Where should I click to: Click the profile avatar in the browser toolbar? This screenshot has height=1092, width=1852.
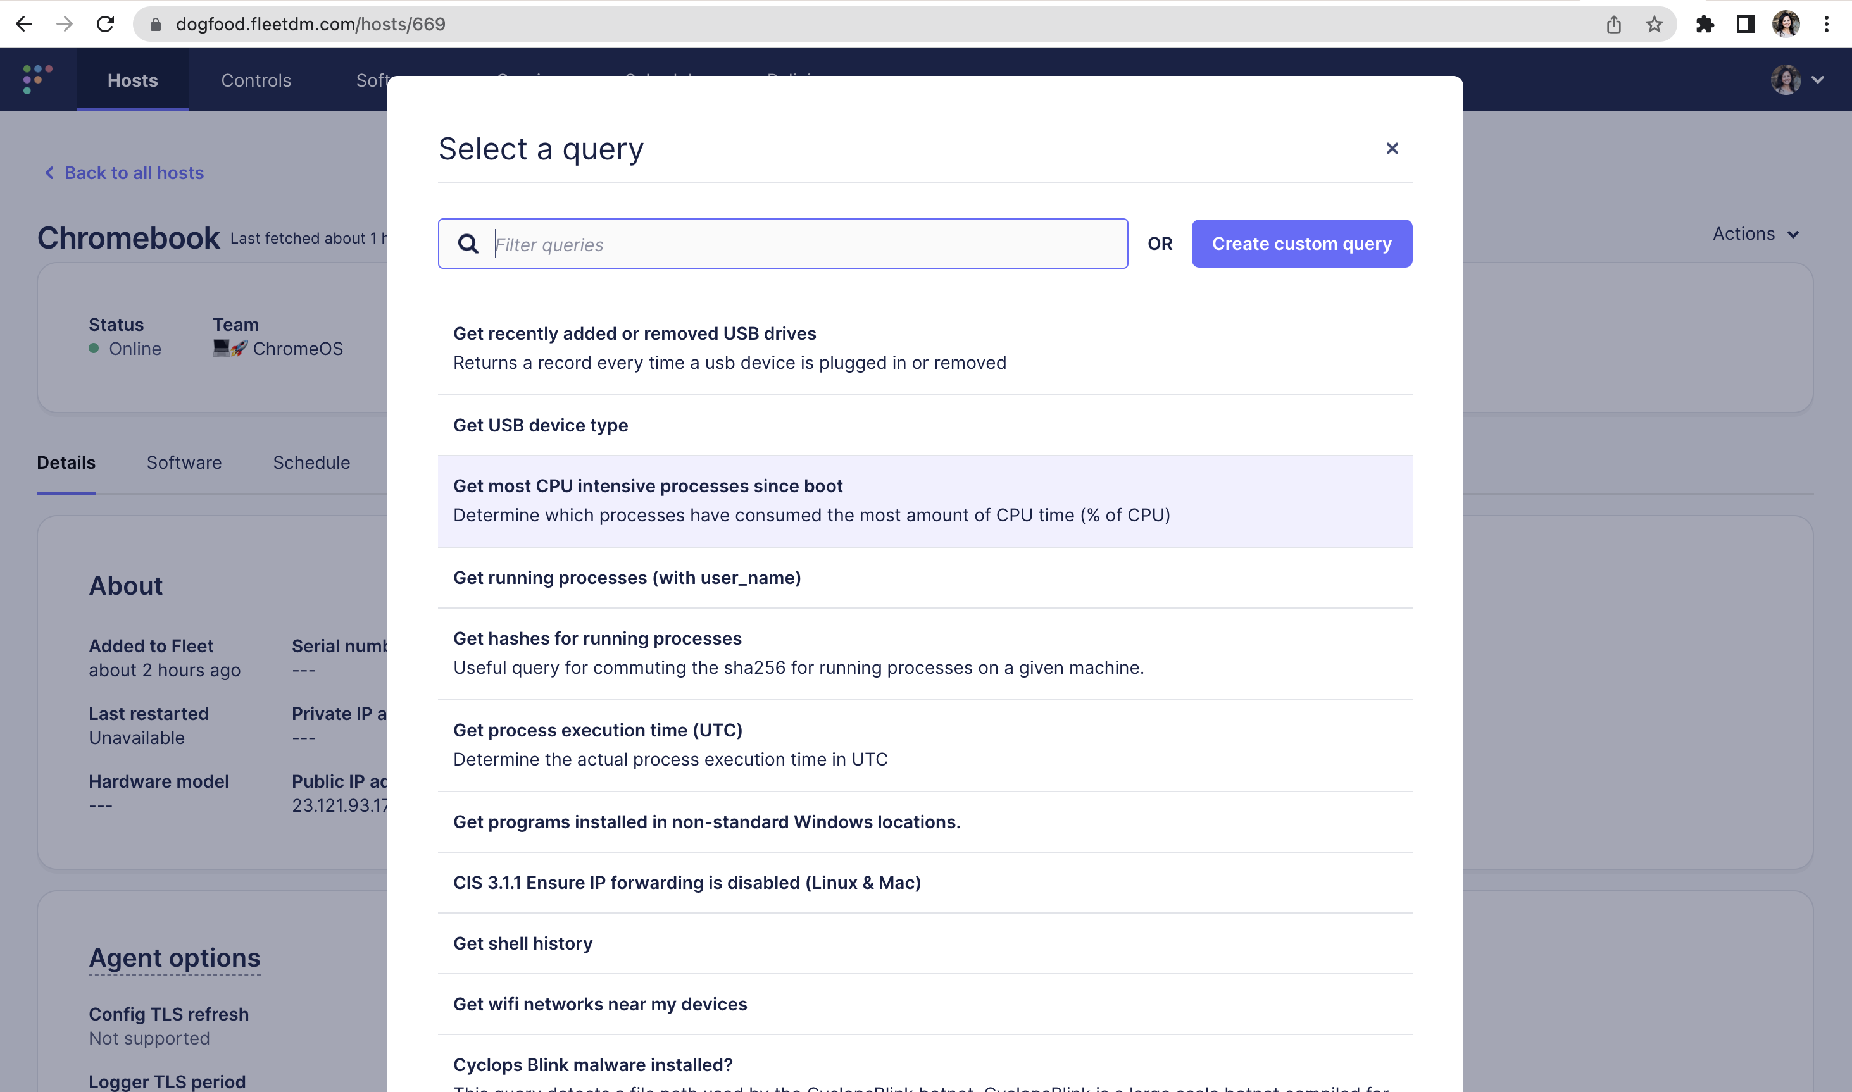[1786, 23]
